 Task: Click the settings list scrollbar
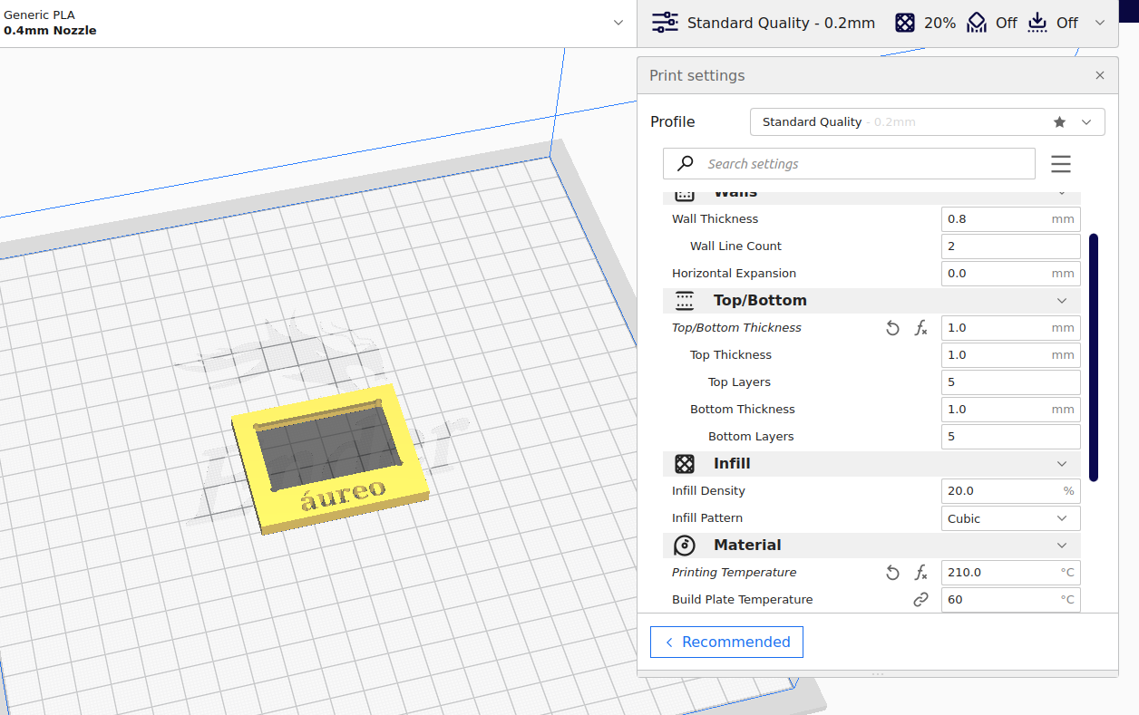click(x=1094, y=357)
